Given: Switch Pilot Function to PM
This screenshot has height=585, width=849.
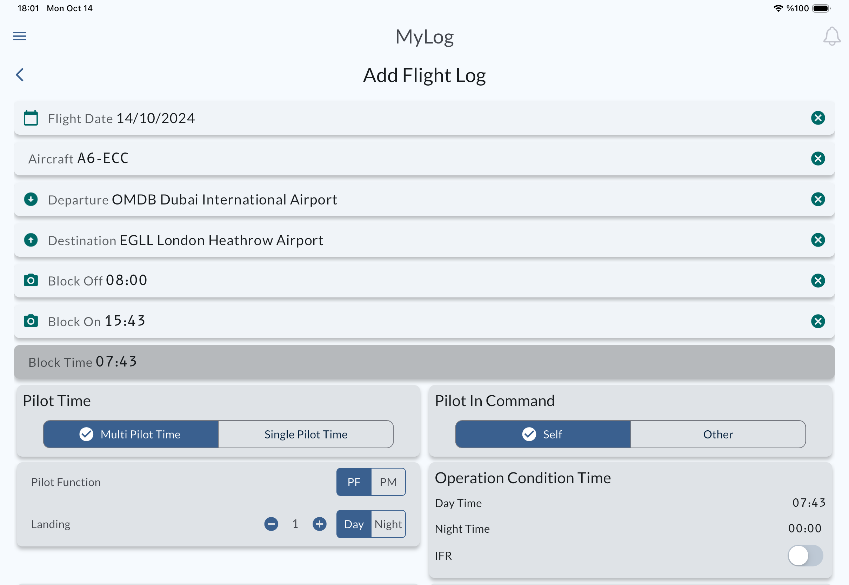Looking at the screenshot, I should (388, 482).
